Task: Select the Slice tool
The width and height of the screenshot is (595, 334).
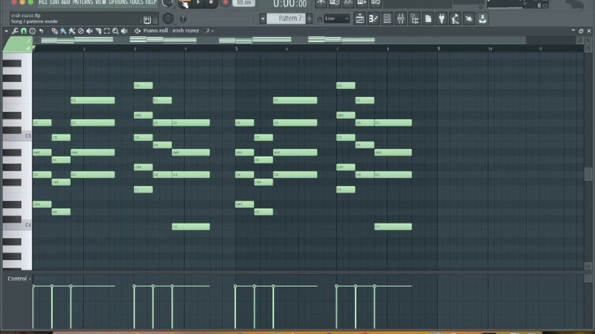Action: tap(98, 31)
